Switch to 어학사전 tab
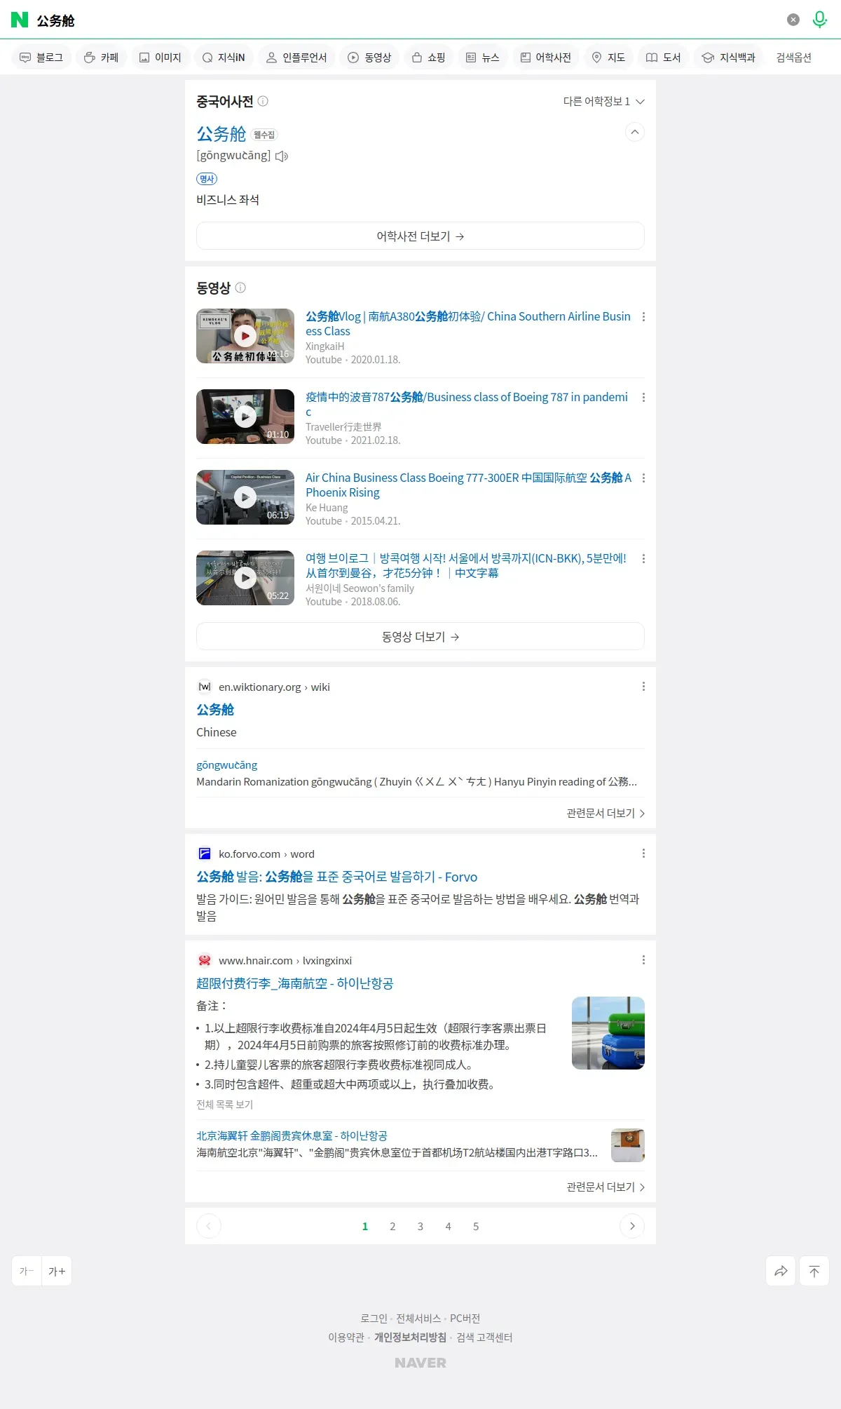The image size is (841, 1409). click(x=546, y=58)
